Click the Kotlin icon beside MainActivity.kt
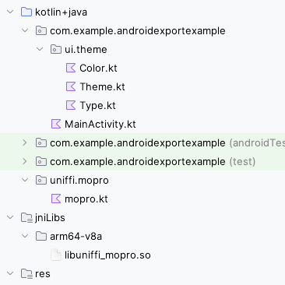This screenshot has height=285, width=285. point(56,124)
